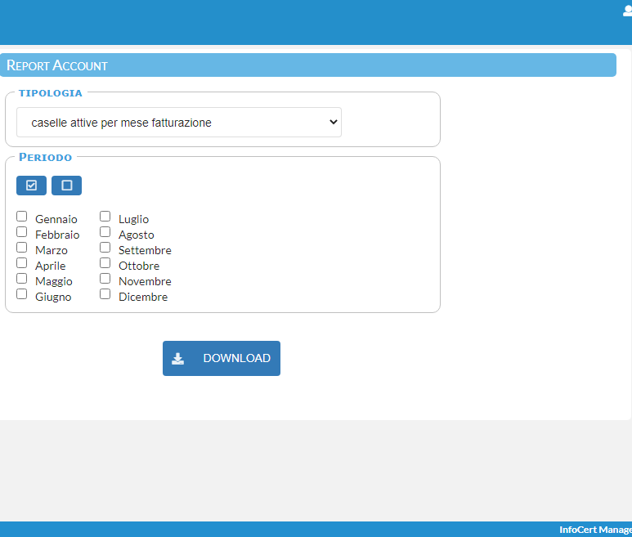This screenshot has height=537, width=632.
Task: Select the Aprile checkbox
Action: 22,263
